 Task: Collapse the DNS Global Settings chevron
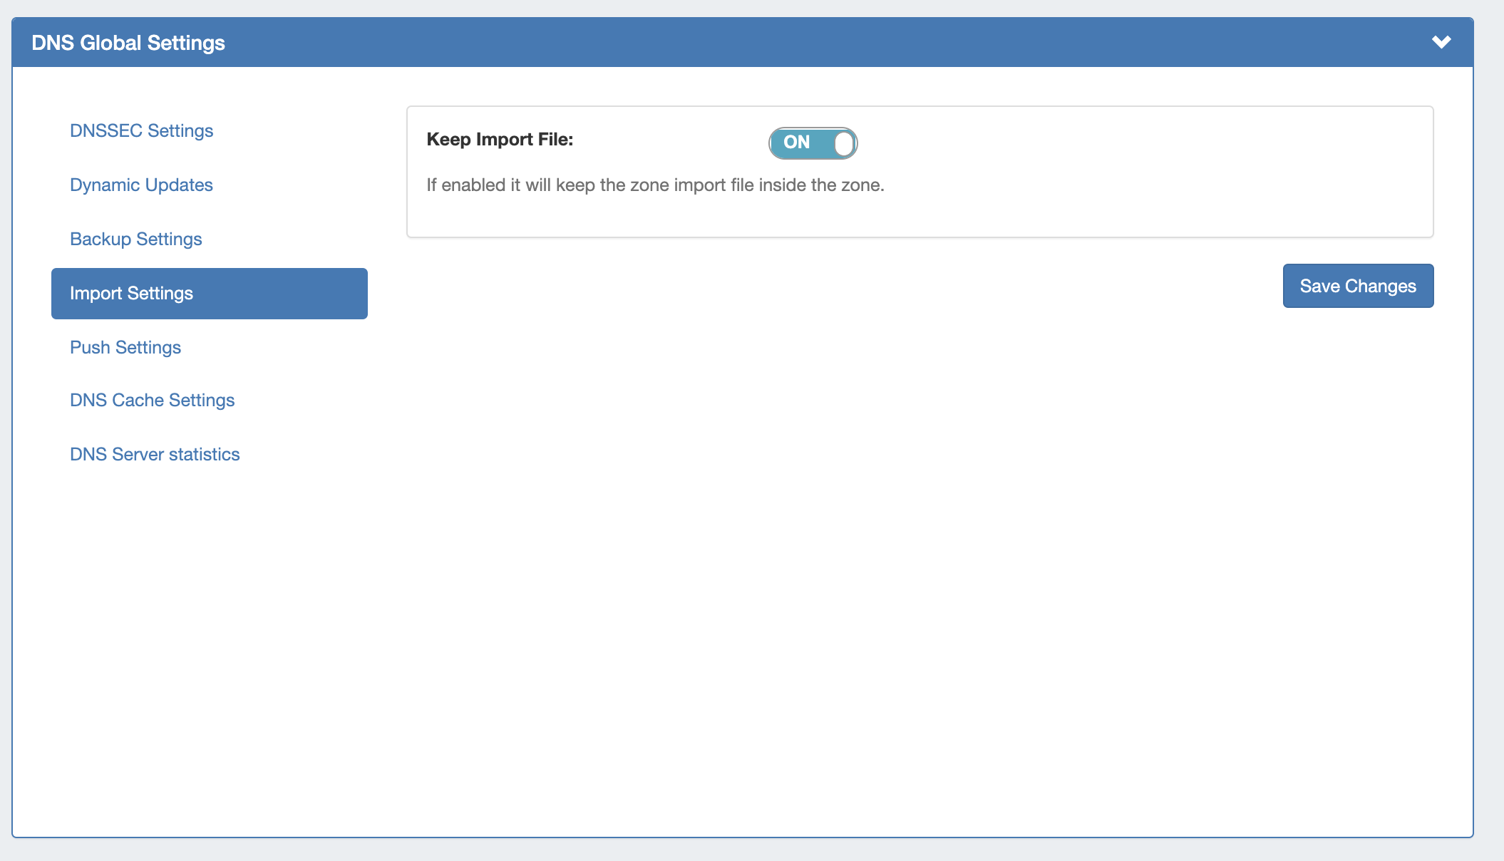click(x=1441, y=42)
